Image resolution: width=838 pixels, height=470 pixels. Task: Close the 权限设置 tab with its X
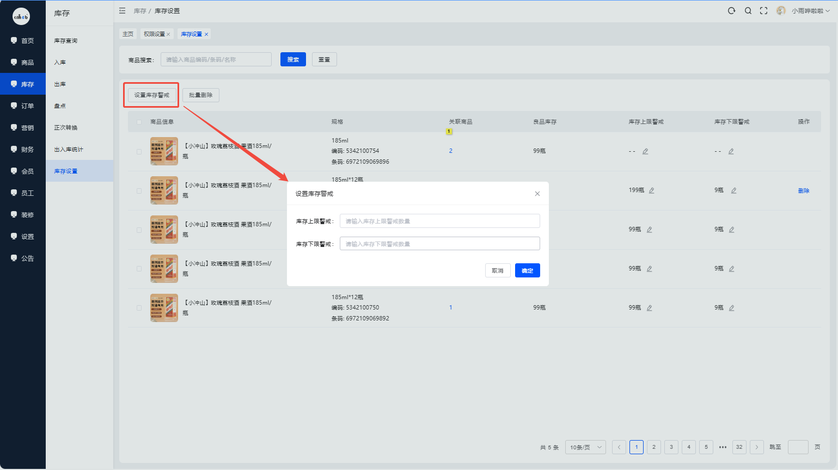pyautogui.click(x=168, y=34)
